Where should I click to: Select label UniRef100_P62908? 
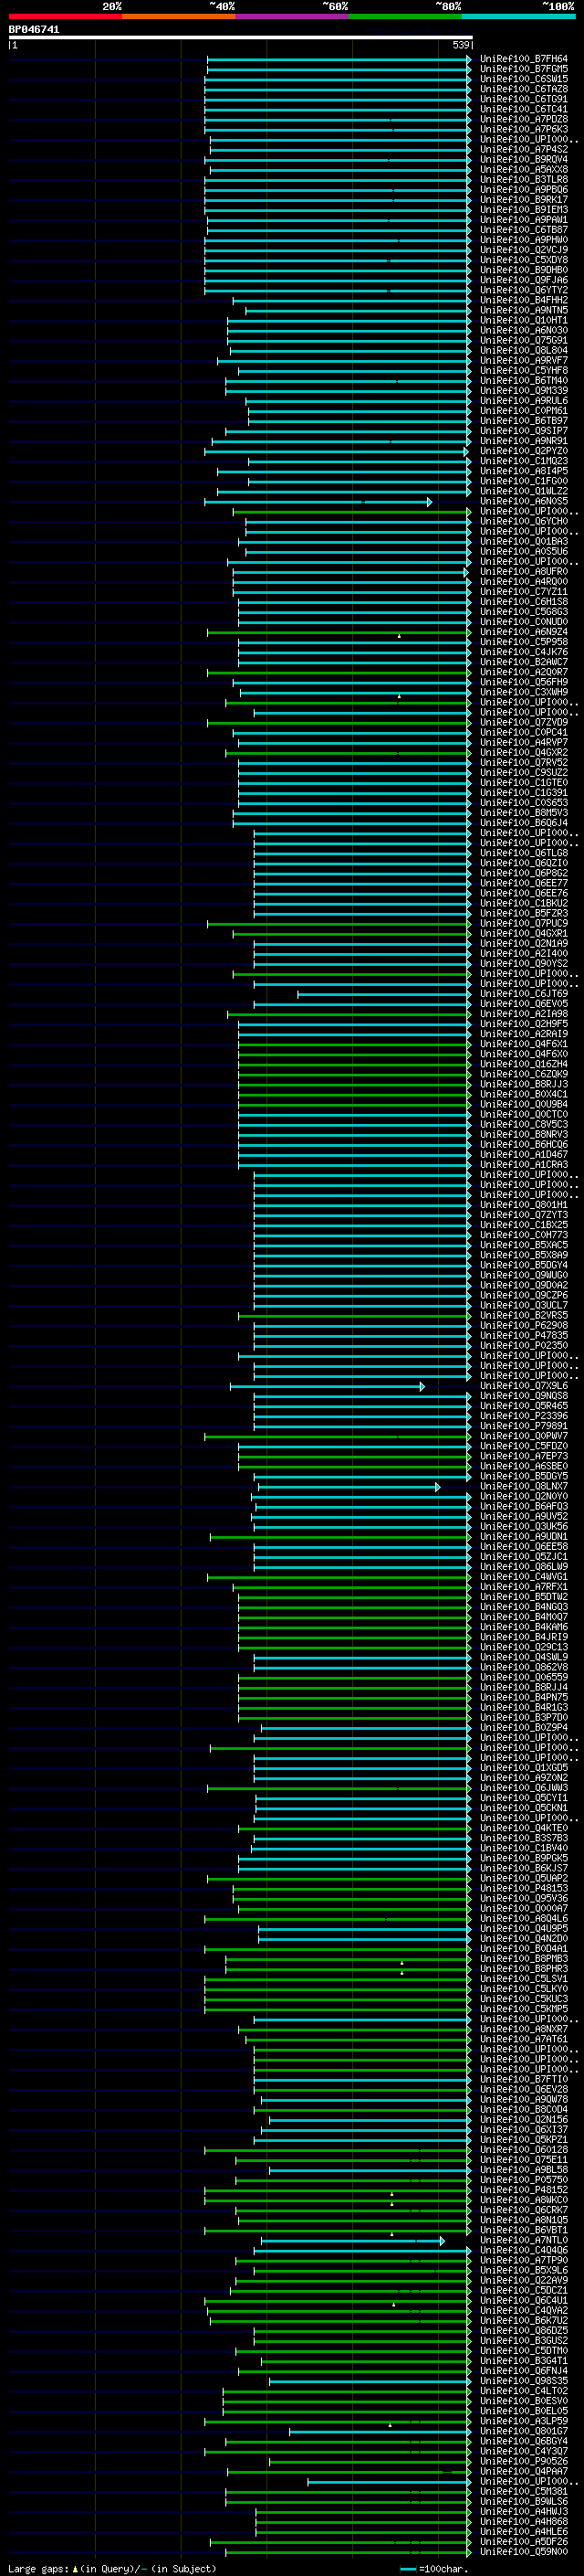523,1326
